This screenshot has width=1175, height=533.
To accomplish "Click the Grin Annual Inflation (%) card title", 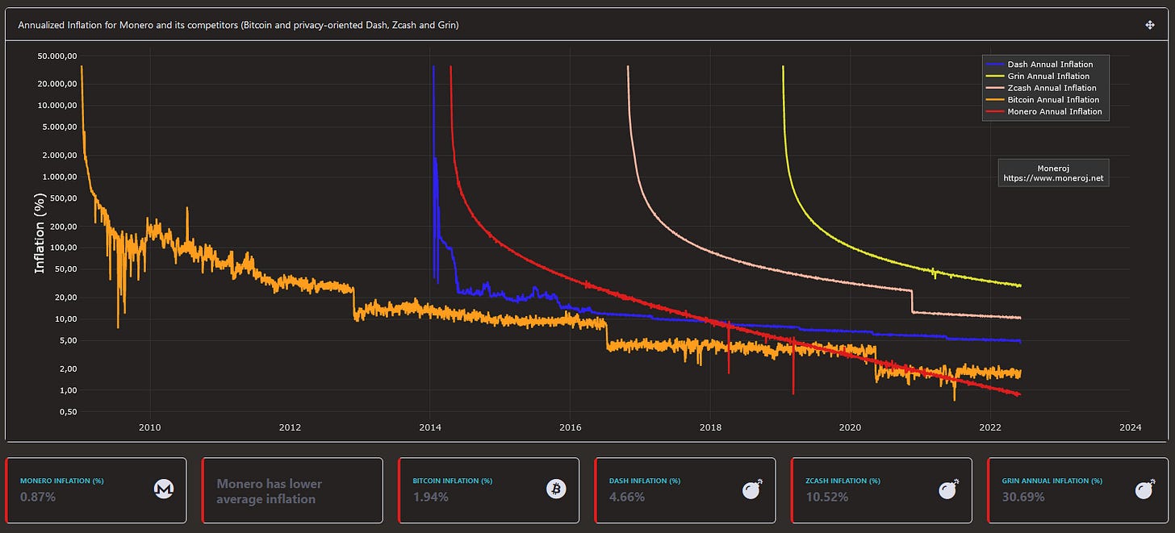I will (x=1052, y=481).
